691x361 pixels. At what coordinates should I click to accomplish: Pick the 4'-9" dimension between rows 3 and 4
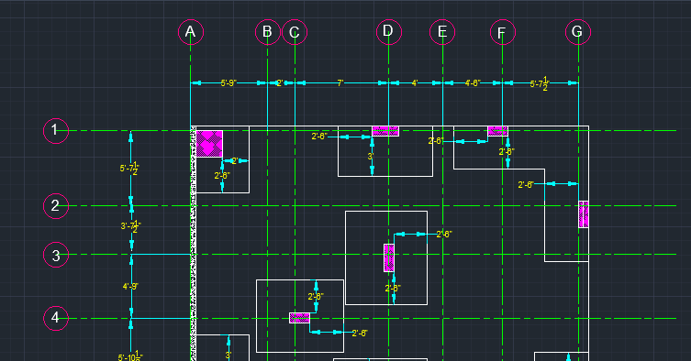click(x=130, y=287)
